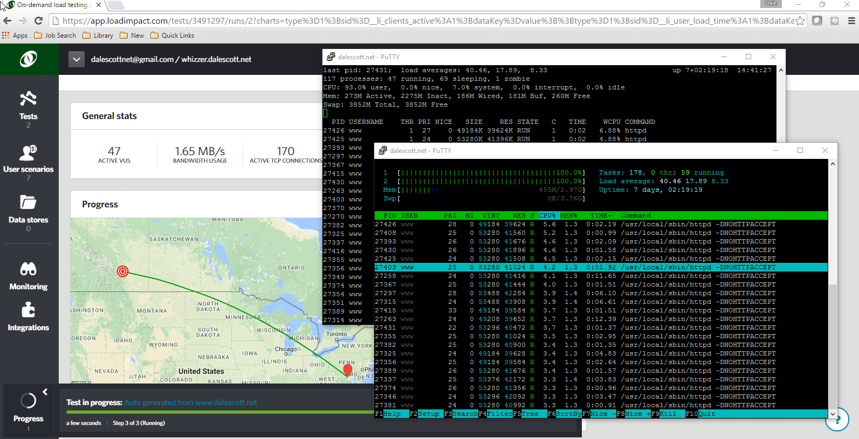This screenshot has width=859, height=439.
Task: Select the highlighted htop row PID 27403
Action: [x=601, y=267]
